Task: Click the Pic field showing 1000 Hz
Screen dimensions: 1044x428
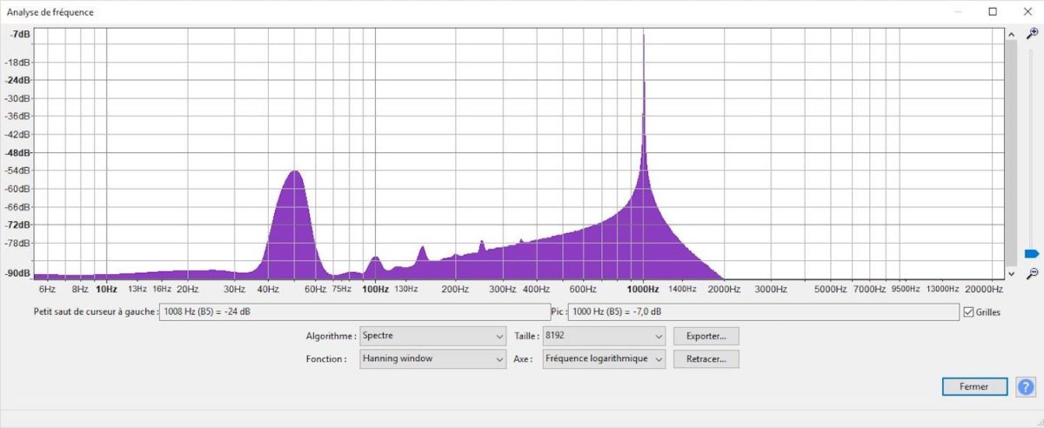Action: [763, 311]
